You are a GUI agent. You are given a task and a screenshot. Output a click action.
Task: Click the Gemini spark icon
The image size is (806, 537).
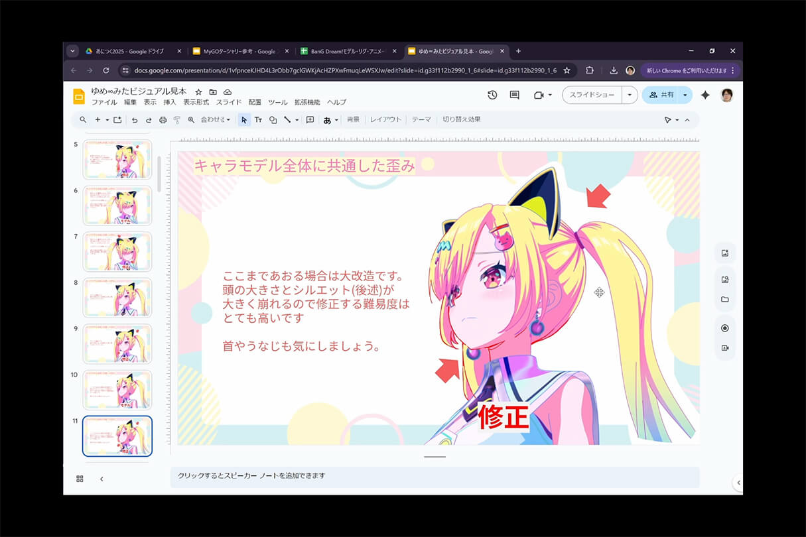tap(705, 95)
